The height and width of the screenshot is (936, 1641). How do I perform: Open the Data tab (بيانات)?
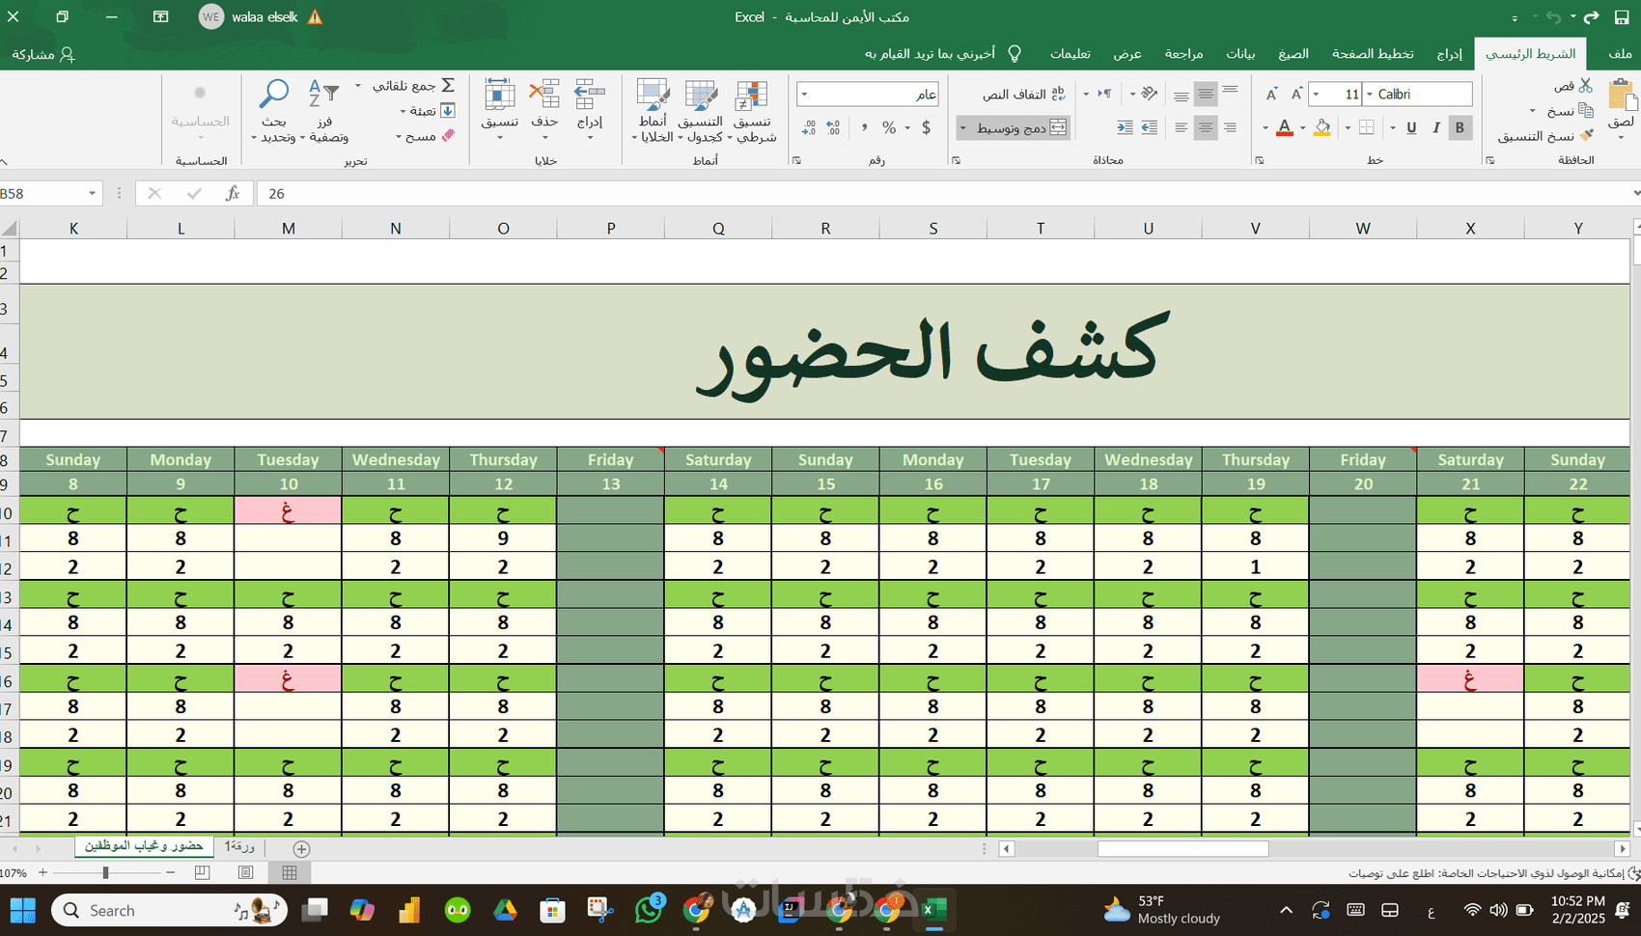1240,54
